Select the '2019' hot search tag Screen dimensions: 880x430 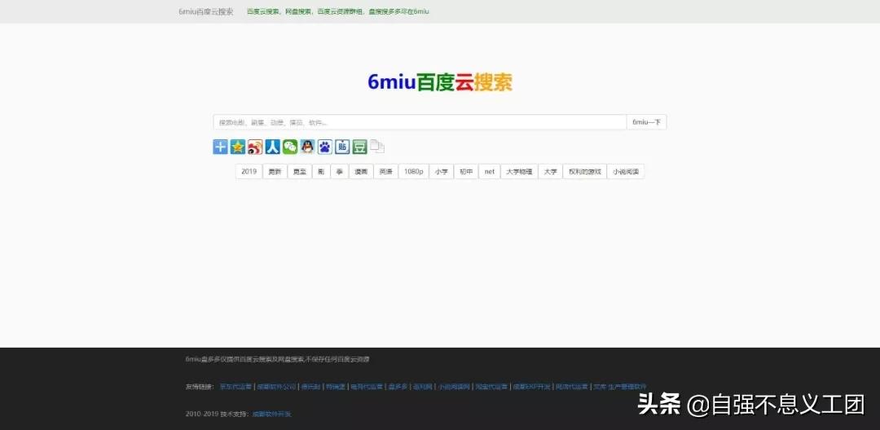click(249, 172)
